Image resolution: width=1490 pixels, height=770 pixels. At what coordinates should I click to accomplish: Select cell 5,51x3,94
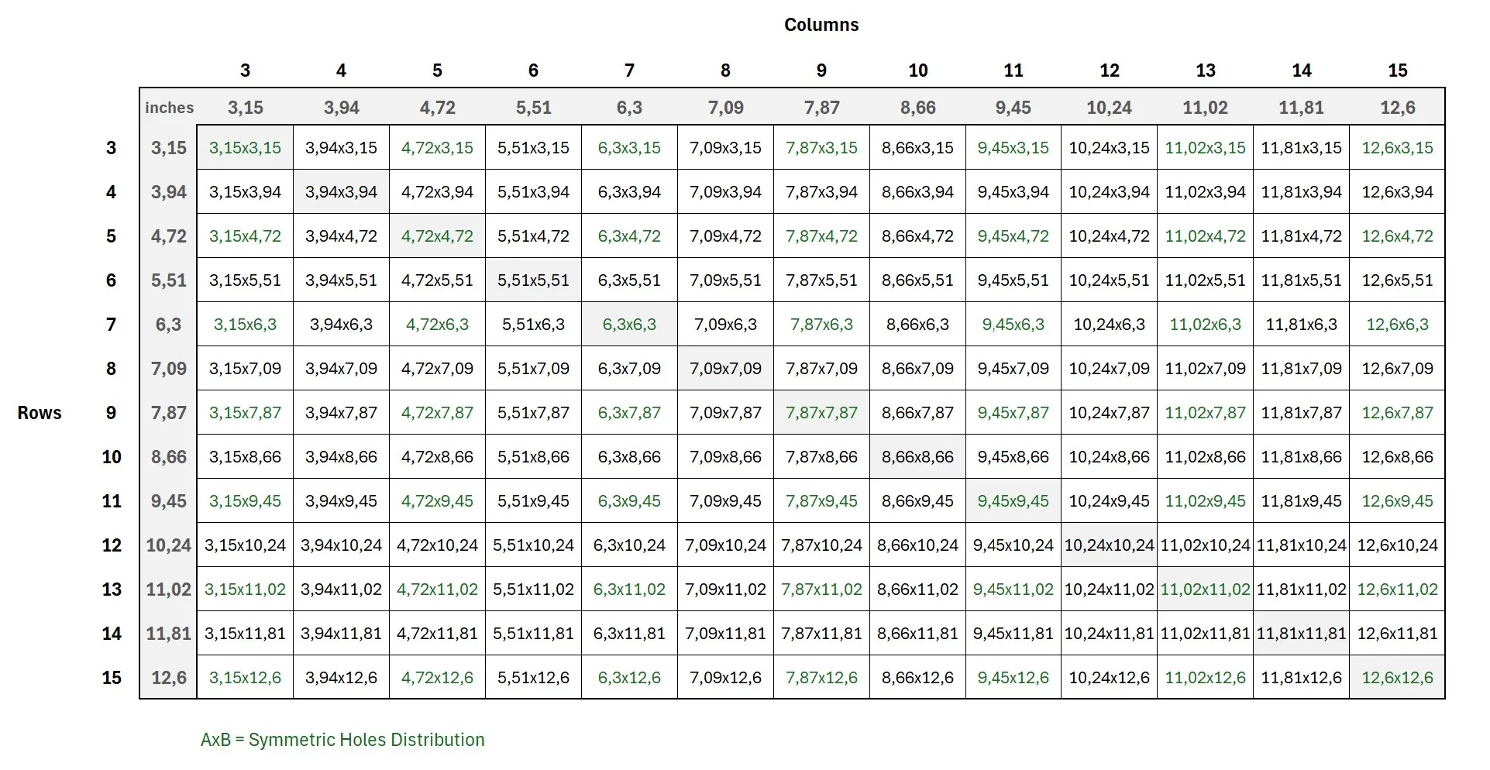click(533, 191)
